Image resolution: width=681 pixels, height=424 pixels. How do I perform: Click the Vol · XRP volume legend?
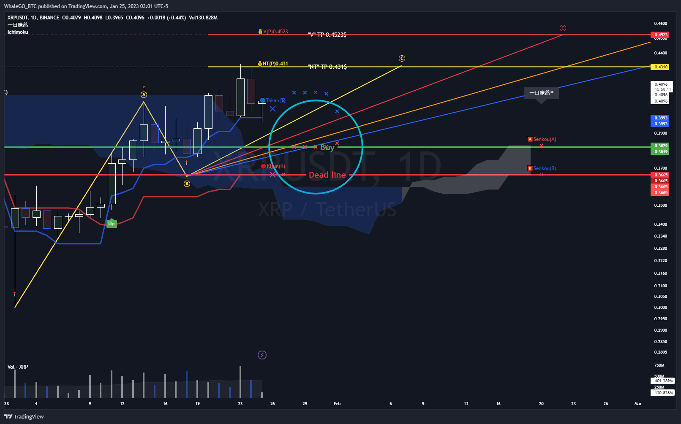(18, 367)
